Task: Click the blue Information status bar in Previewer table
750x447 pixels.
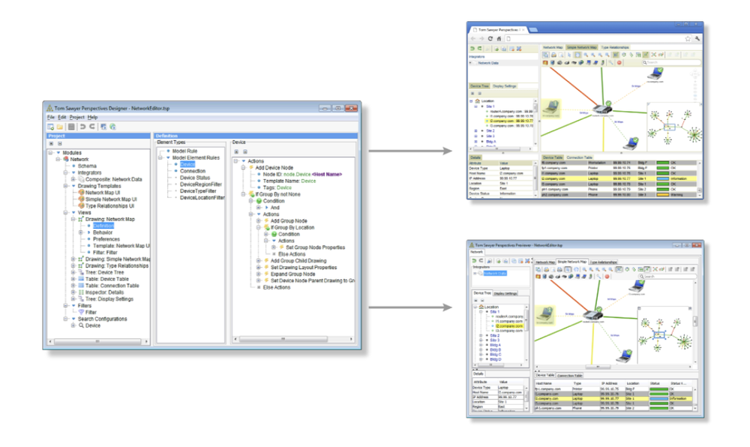Action: tap(658, 399)
